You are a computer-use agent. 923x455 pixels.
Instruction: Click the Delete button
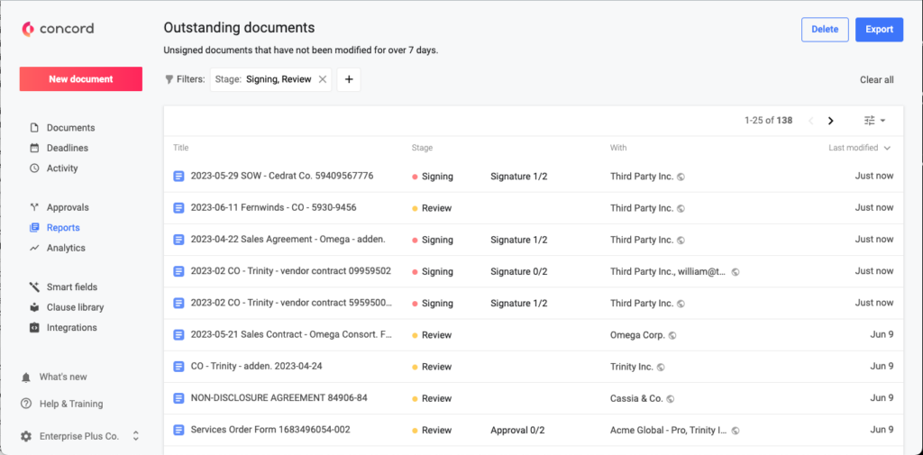pyautogui.click(x=824, y=29)
